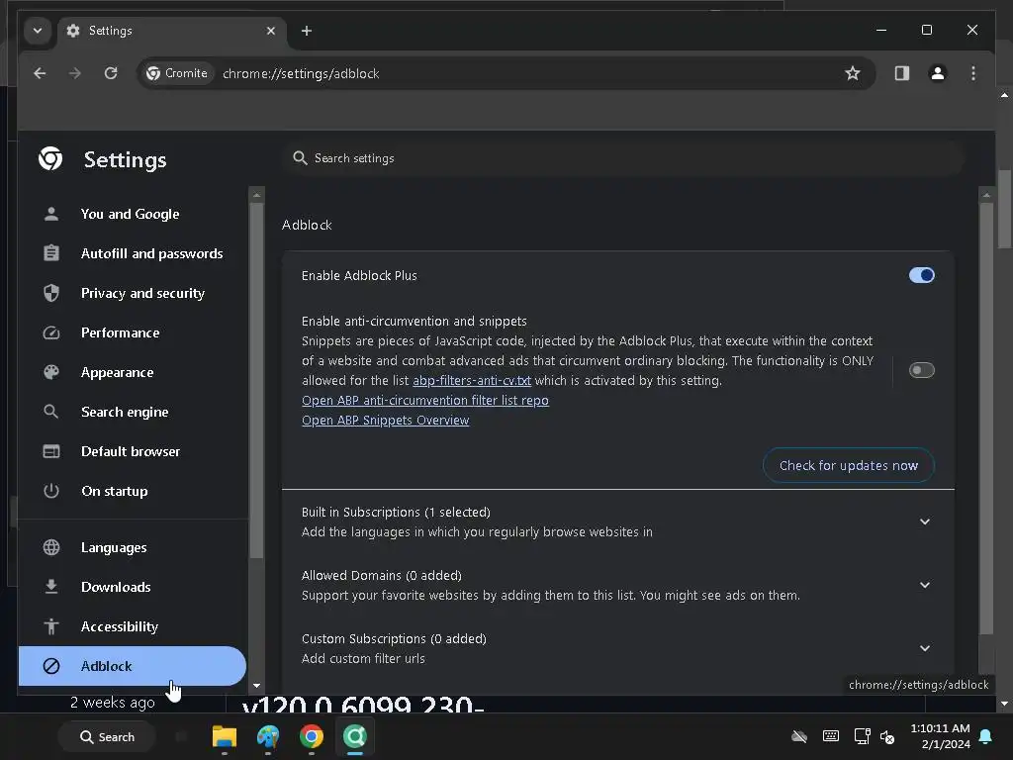Open ABP Snippets Overview link

point(385,420)
